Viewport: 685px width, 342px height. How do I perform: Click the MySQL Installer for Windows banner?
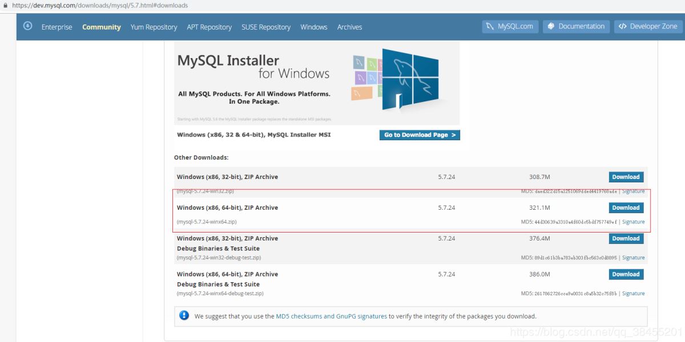point(317,83)
